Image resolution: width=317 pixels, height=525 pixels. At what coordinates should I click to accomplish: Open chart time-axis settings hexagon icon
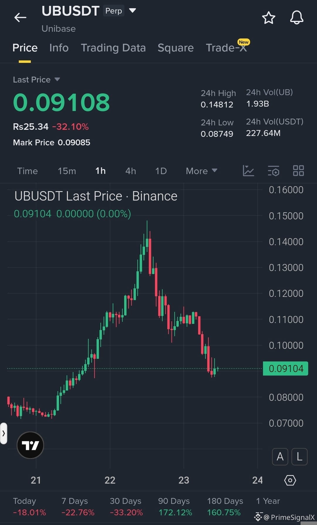point(290,480)
